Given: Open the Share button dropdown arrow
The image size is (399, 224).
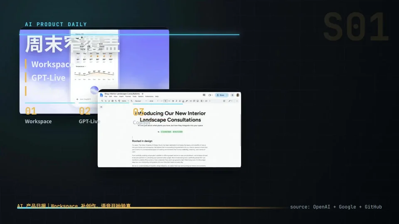Looking at the screenshot, I should pos(227,95).
